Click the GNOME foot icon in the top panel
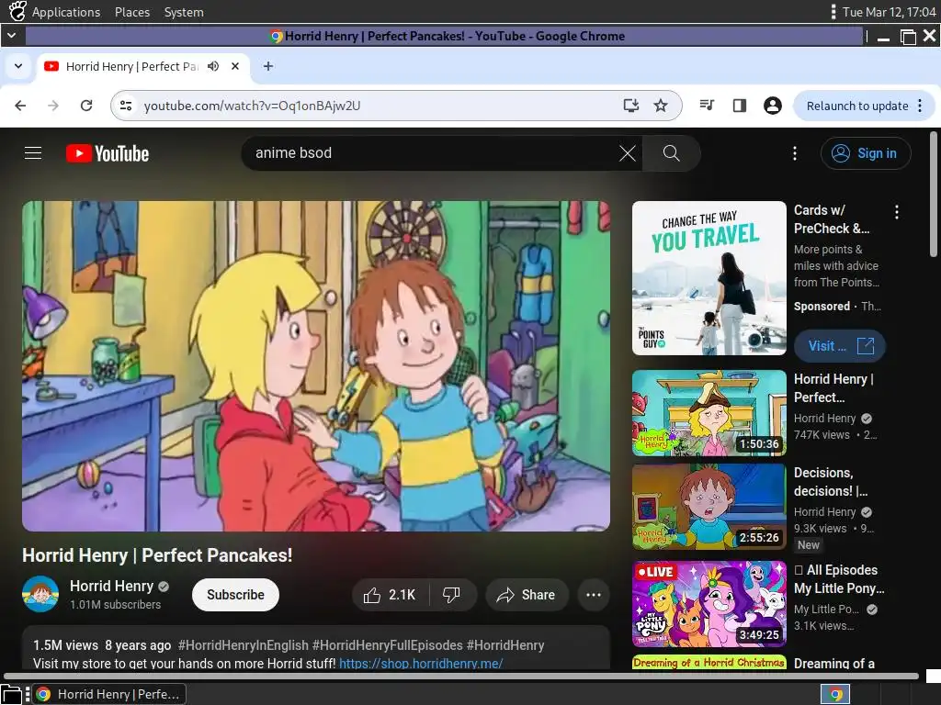Viewport: 941px width, 705px height. (x=17, y=11)
